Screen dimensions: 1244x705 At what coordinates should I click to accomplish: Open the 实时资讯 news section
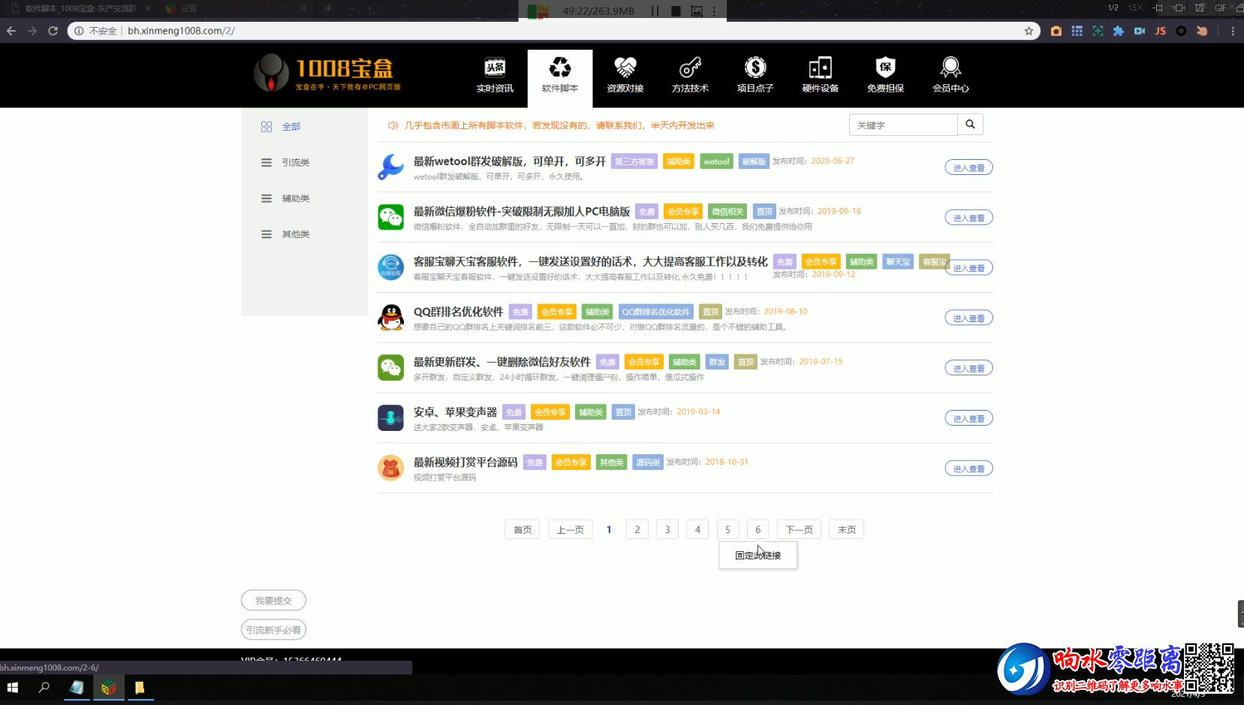pyautogui.click(x=495, y=75)
